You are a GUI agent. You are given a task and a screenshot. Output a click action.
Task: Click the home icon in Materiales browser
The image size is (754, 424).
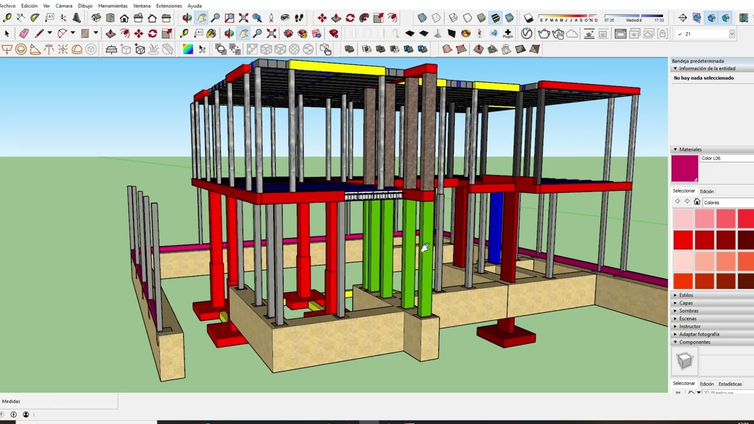pos(697,202)
